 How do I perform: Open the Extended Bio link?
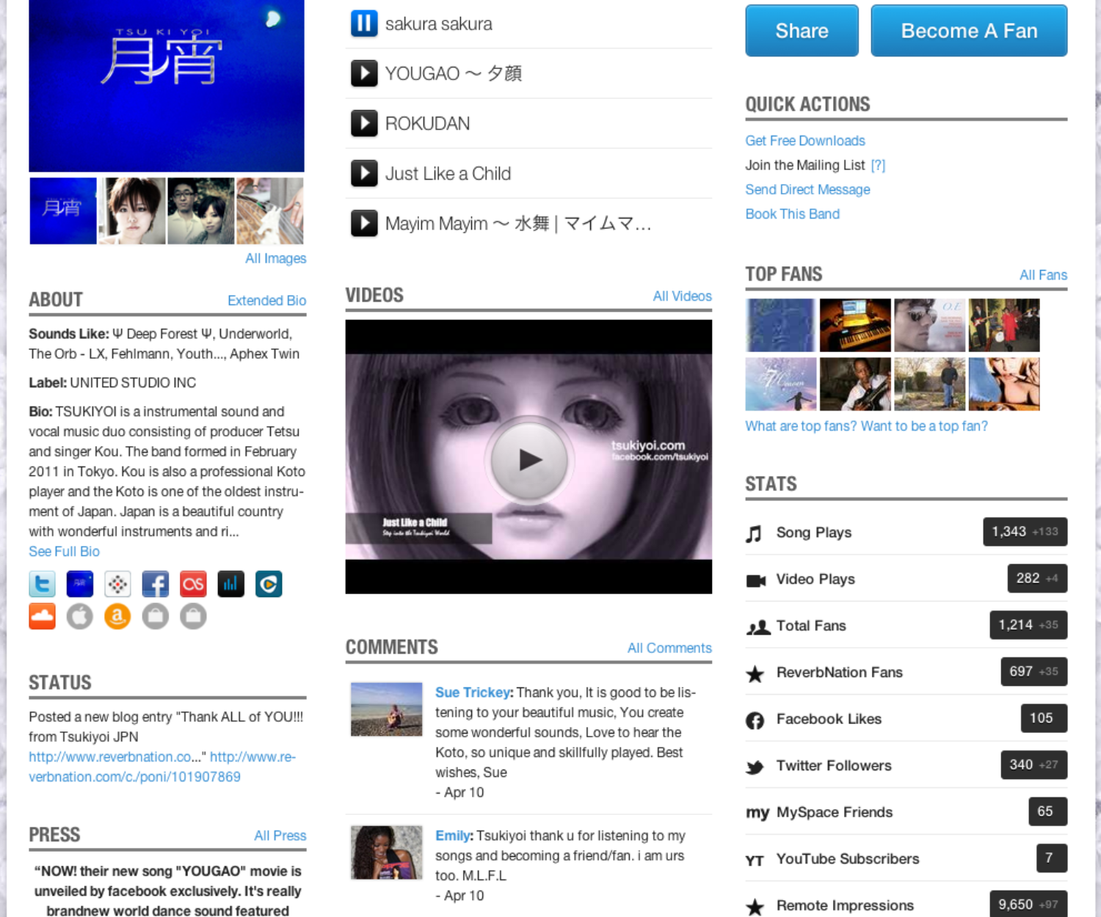tap(266, 301)
